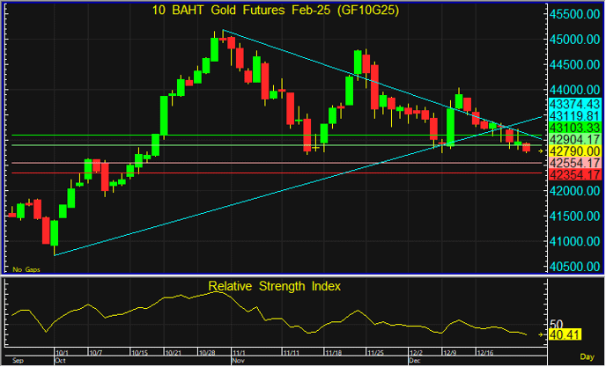Select the lowest red horizontal support line

pos(264,173)
